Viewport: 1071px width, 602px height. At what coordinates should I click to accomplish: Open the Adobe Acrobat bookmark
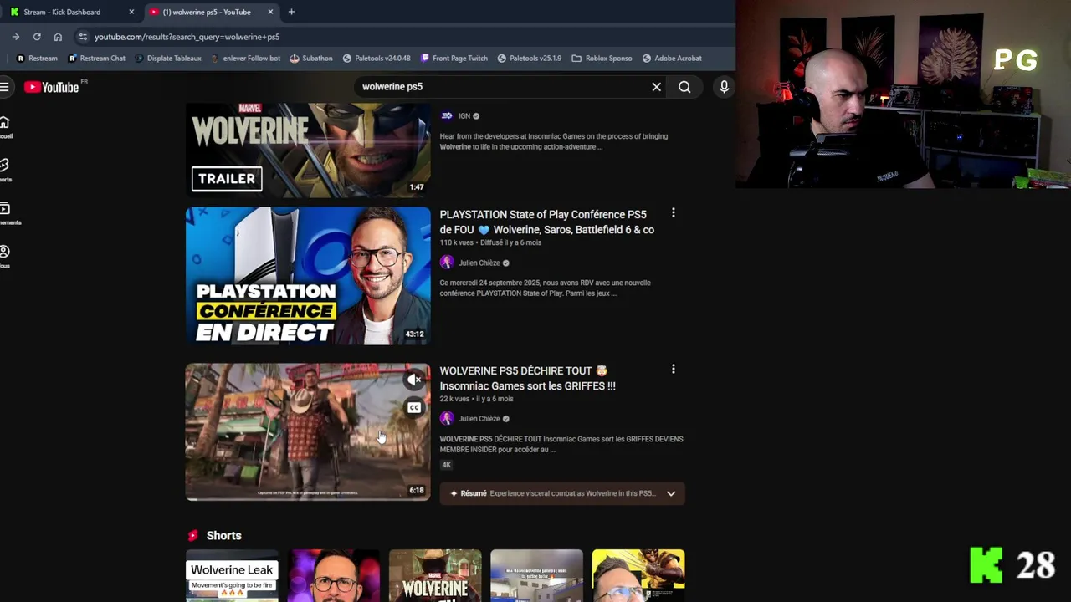[672, 59]
